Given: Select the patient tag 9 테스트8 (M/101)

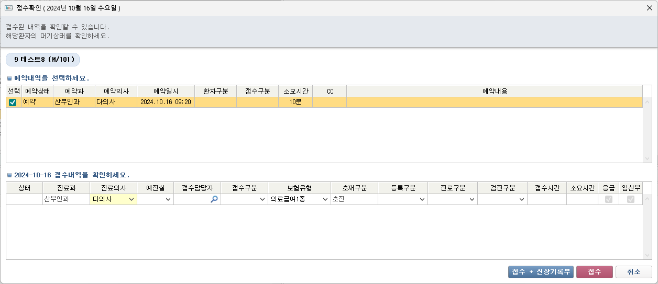Looking at the screenshot, I should 42,60.
